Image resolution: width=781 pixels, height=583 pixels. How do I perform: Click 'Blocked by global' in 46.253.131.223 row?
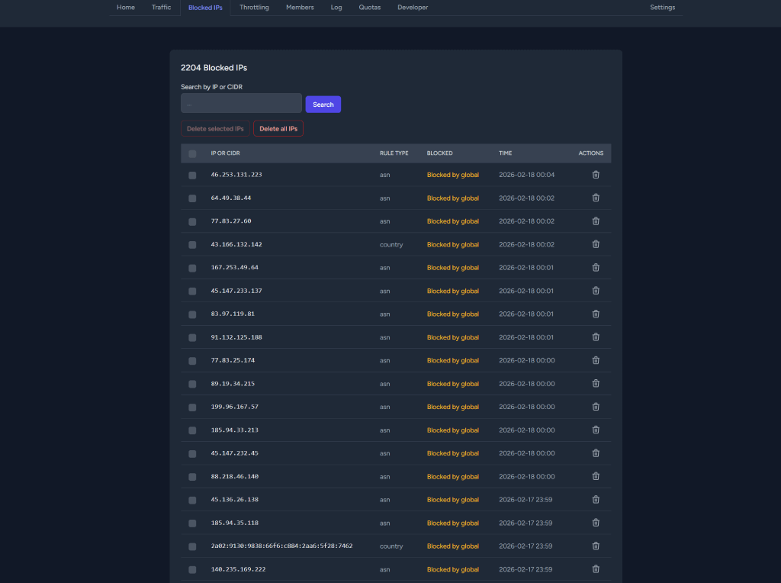point(453,175)
